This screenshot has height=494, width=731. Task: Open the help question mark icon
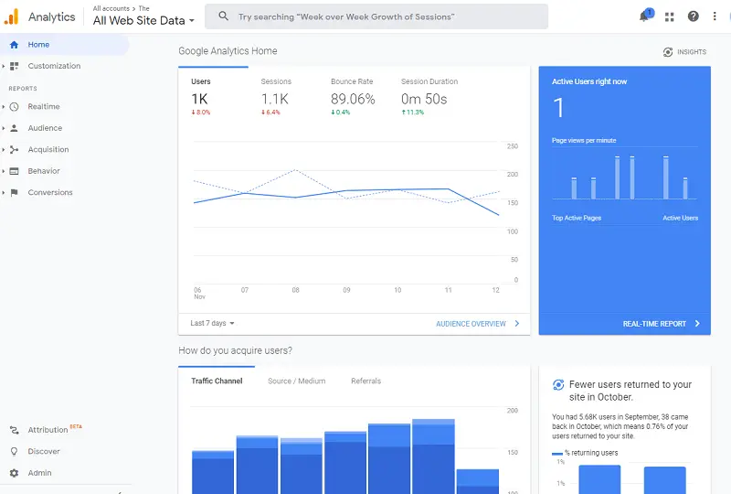point(694,16)
